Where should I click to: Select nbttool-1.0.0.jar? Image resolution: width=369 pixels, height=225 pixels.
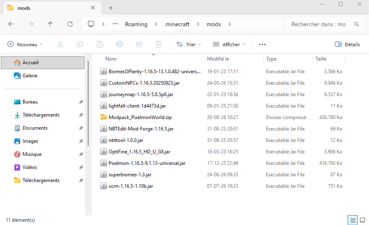(x=126, y=140)
